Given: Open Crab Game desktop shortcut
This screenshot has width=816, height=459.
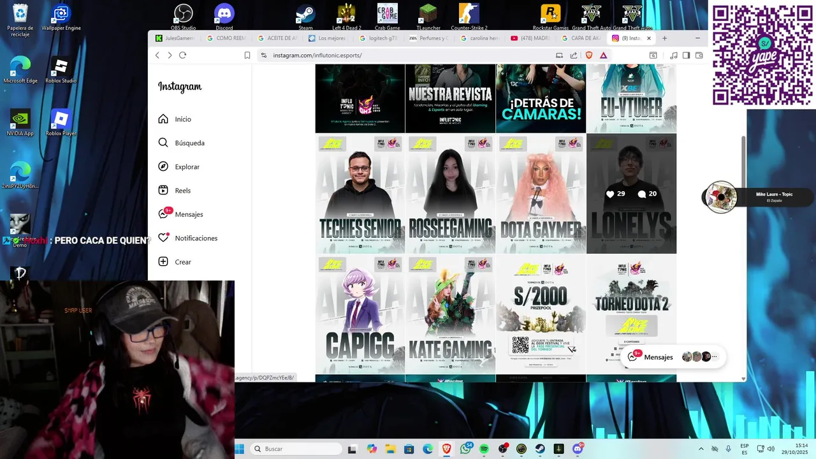Looking at the screenshot, I should coord(387,17).
